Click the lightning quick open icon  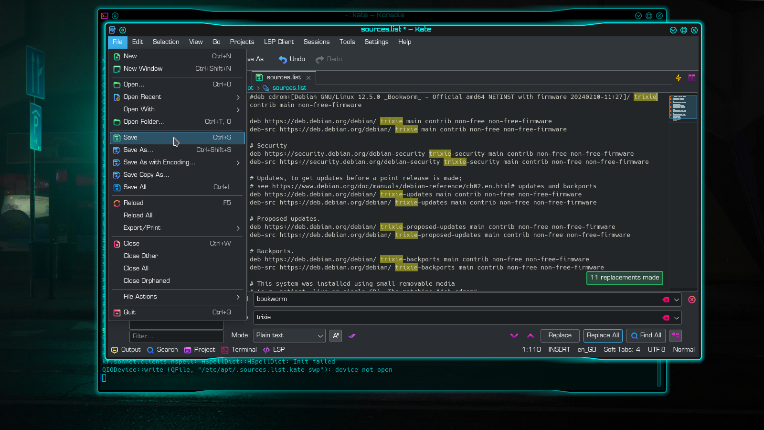[x=679, y=78]
